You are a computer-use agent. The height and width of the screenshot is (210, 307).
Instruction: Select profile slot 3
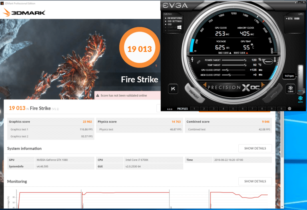click(x=213, y=109)
